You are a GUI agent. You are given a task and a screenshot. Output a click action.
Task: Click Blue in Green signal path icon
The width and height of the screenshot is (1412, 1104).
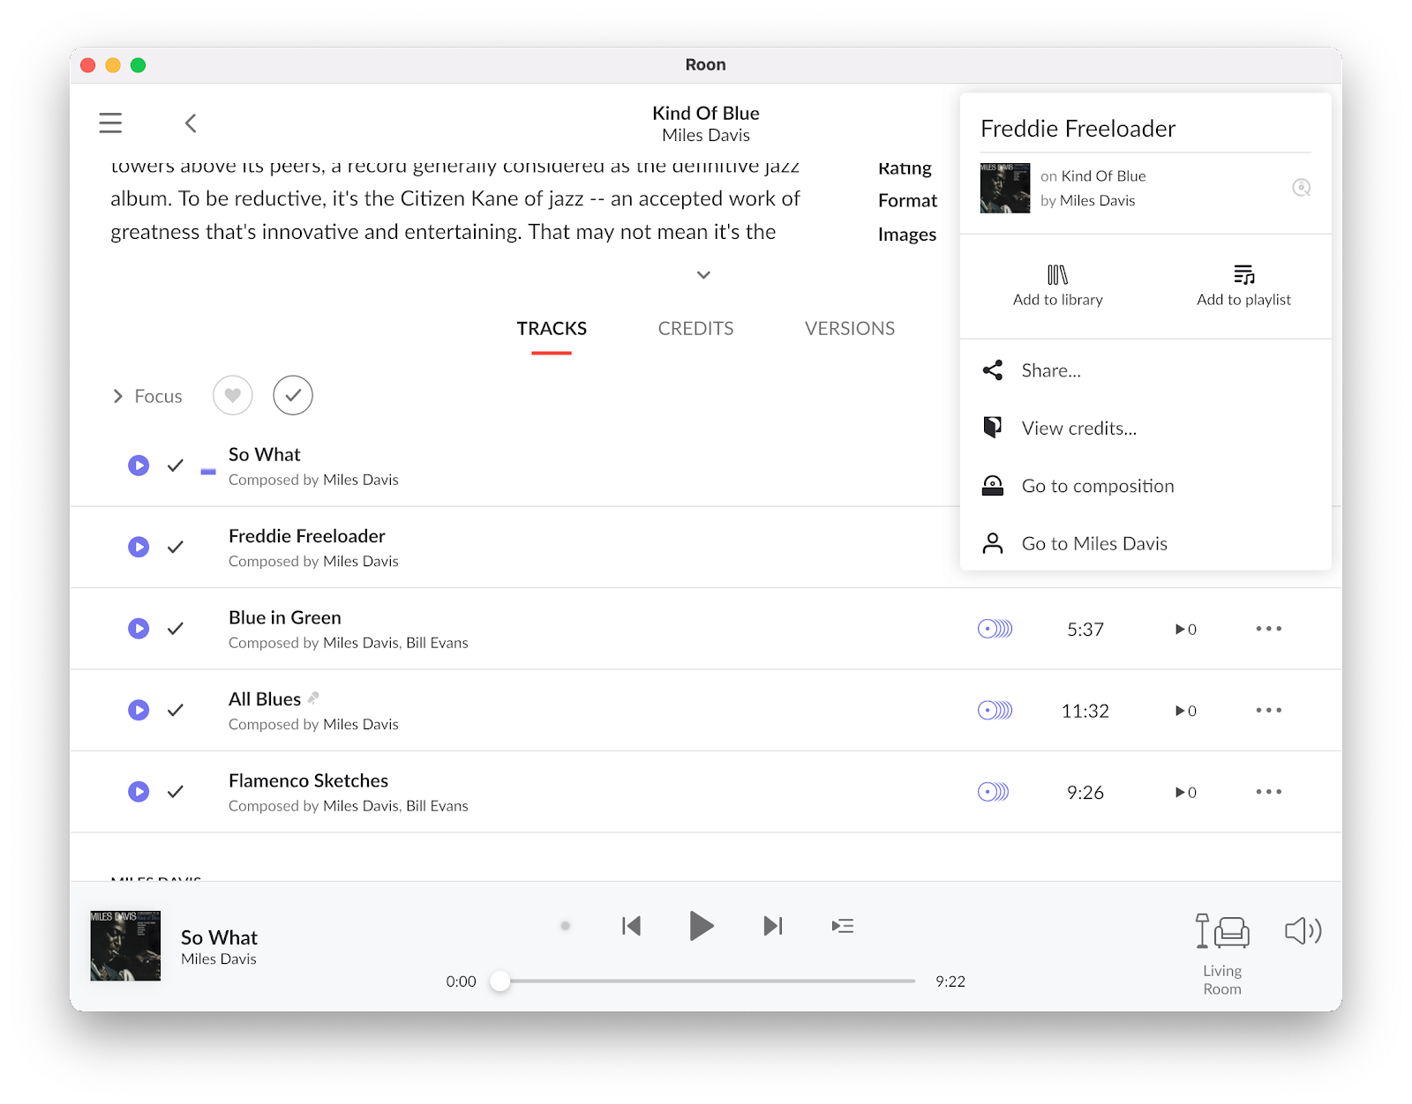(x=995, y=629)
